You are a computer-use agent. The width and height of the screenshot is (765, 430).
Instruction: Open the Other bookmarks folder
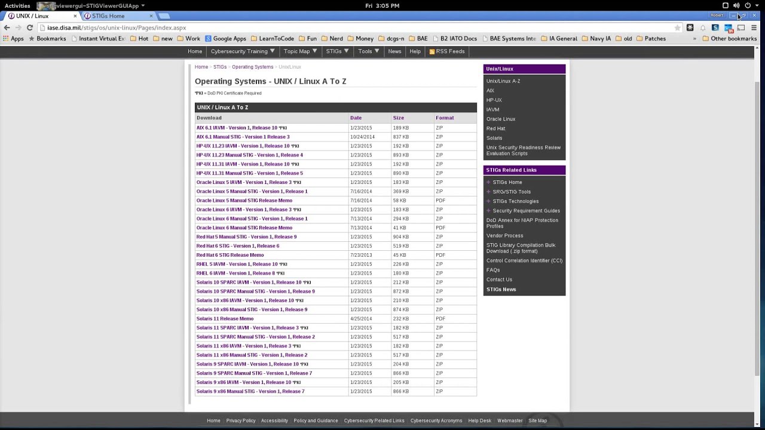(x=730, y=39)
